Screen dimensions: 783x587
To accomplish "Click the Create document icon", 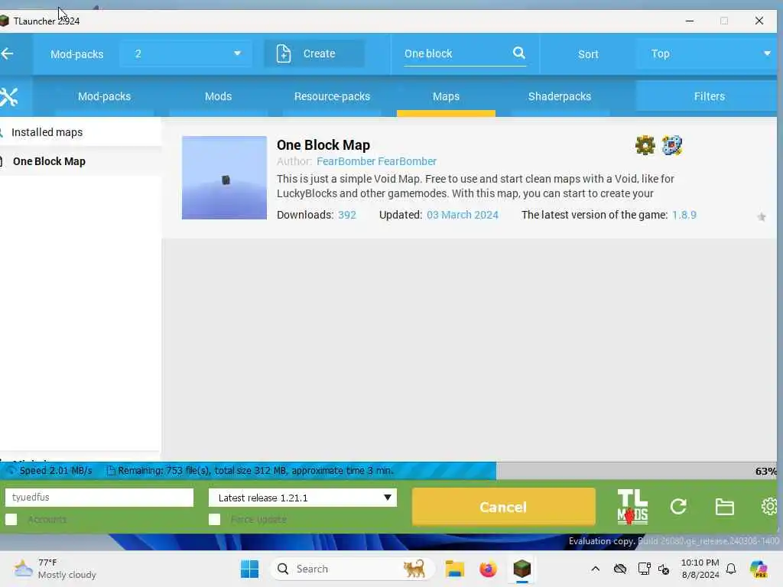I will [x=283, y=54].
